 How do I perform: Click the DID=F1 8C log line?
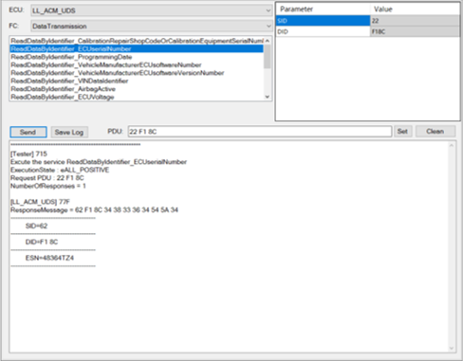42,242
